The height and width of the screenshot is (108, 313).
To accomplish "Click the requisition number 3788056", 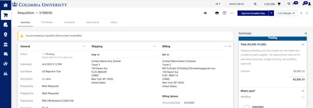I will [45, 13].
